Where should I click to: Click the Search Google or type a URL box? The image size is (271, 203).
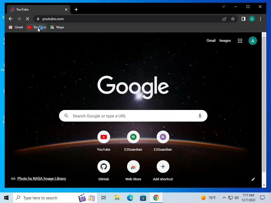coord(133,116)
